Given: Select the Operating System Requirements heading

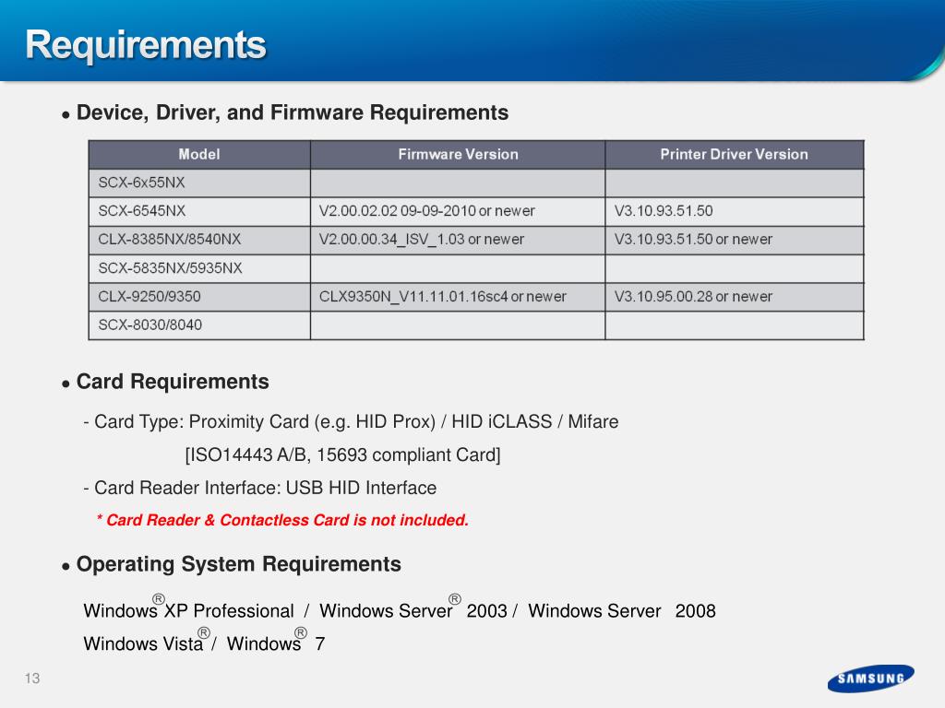Looking at the screenshot, I should [x=239, y=564].
